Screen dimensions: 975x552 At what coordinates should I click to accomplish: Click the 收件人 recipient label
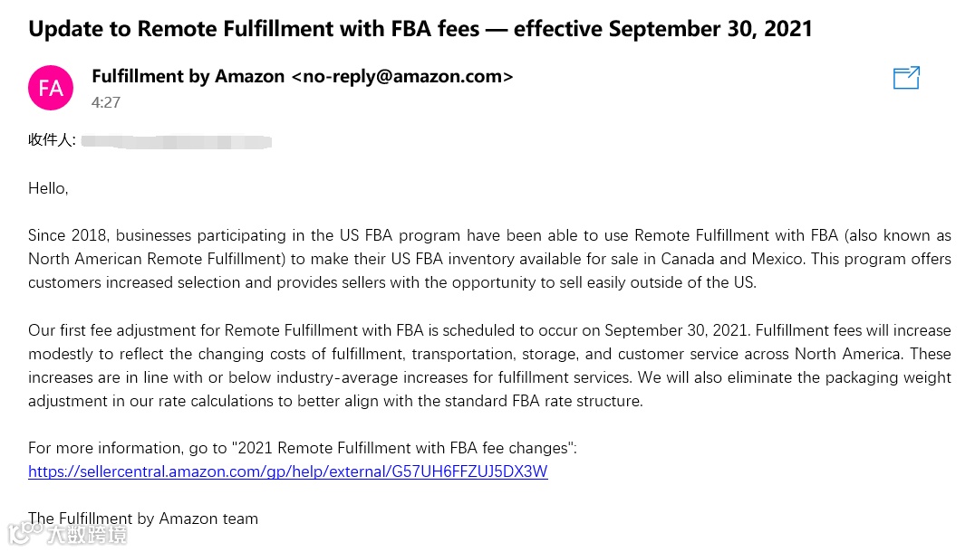click(x=52, y=139)
